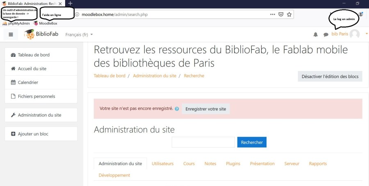Click the administration search input field
The height and width of the screenshot is (186, 369).
[x=203, y=142]
